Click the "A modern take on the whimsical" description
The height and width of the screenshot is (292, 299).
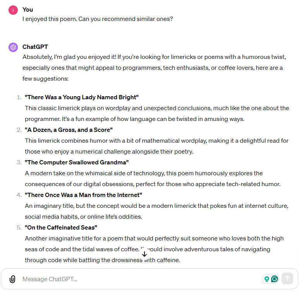(x=153, y=178)
